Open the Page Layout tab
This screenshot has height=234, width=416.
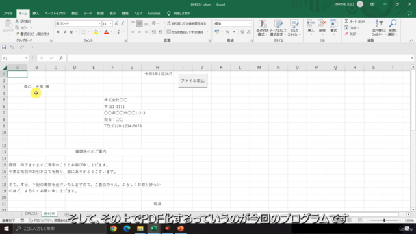click(55, 13)
